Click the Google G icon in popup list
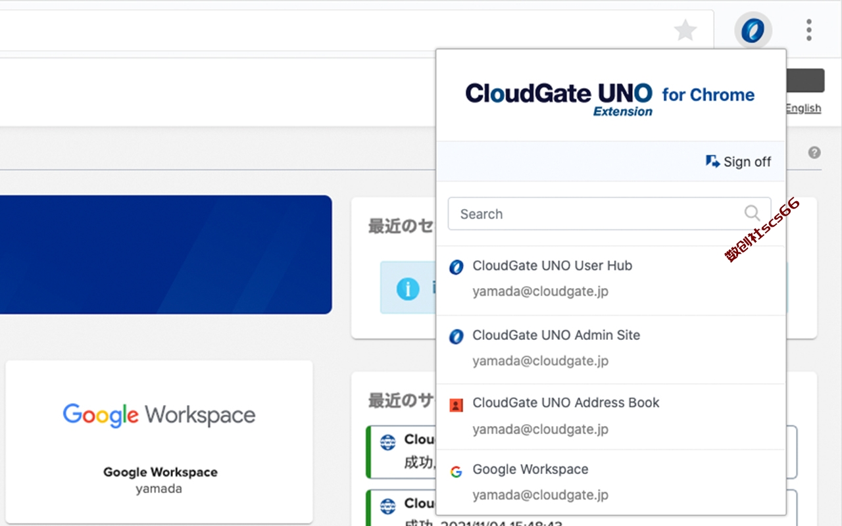 tap(456, 471)
